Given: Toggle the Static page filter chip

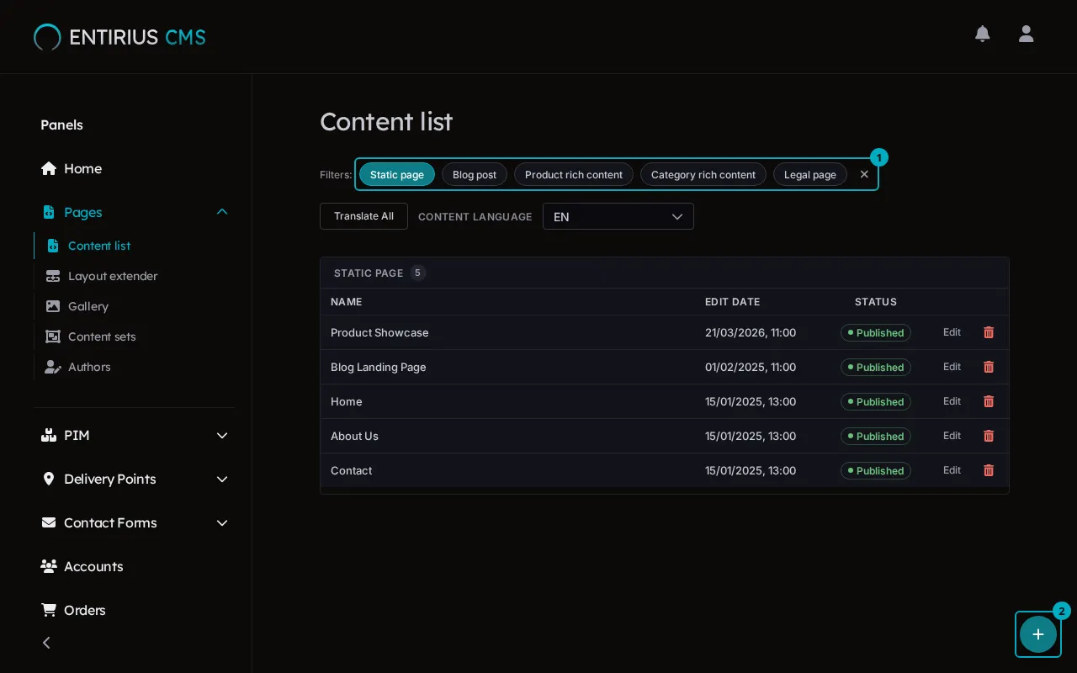Looking at the screenshot, I should pos(397,174).
